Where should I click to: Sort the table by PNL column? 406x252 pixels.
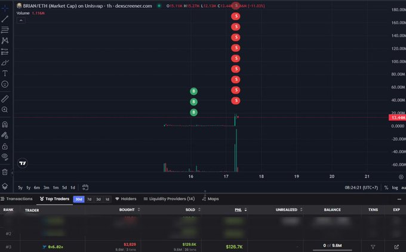tap(241, 210)
